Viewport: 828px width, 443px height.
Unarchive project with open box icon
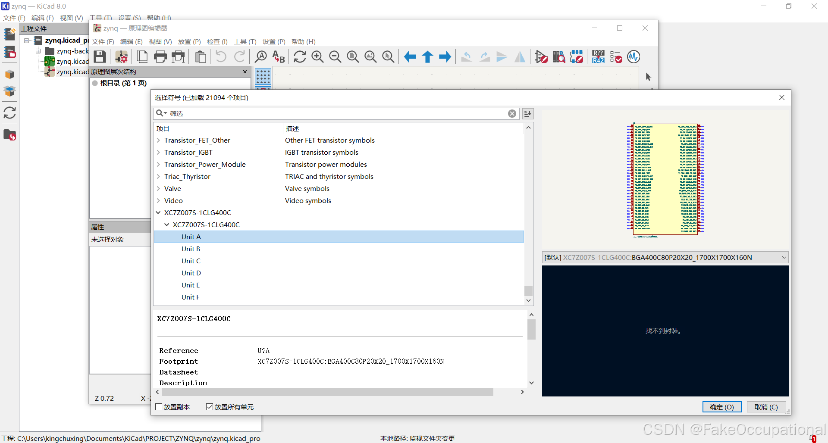9,91
